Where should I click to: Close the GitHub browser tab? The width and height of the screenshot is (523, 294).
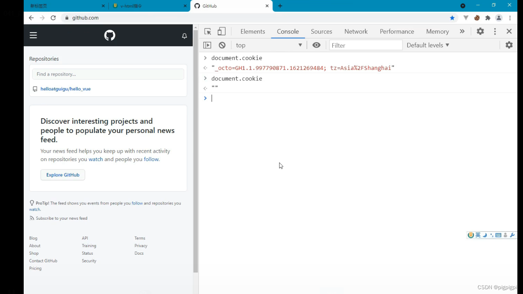tap(267, 6)
